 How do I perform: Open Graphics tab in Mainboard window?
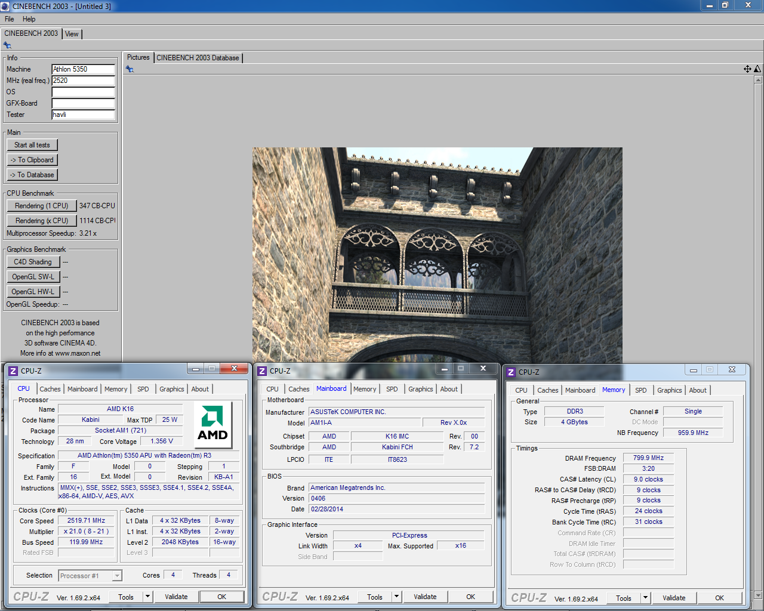pos(421,389)
